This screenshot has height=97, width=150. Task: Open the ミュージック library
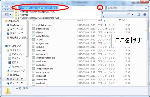[x=16, y=67]
